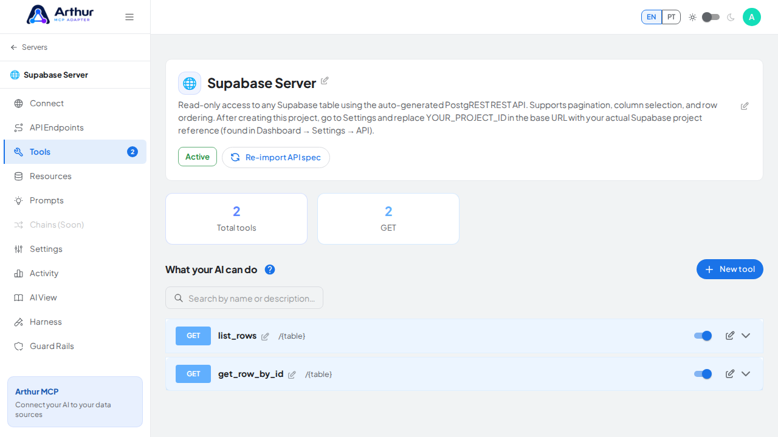Image resolution: width=778 pixels, height=437 pixels.
Task: Rename the get_row_by_id tool
Action: [292, 374]
